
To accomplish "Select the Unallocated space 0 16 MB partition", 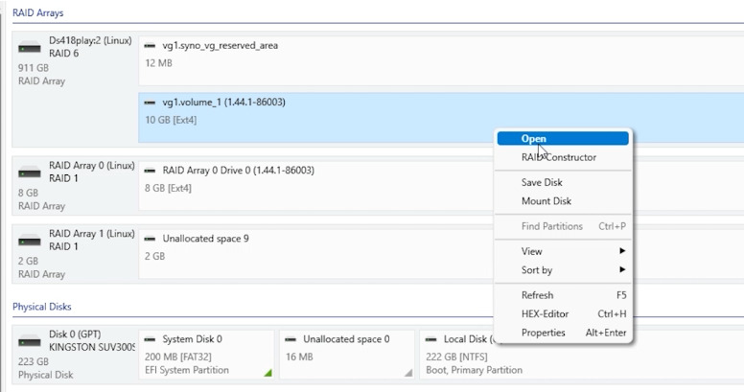I will click(x=347, y=355).
